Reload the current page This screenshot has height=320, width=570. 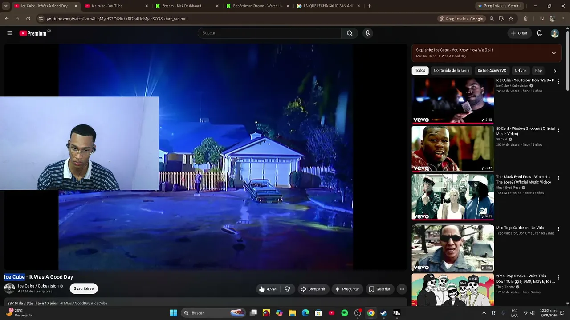click(28, 19)
